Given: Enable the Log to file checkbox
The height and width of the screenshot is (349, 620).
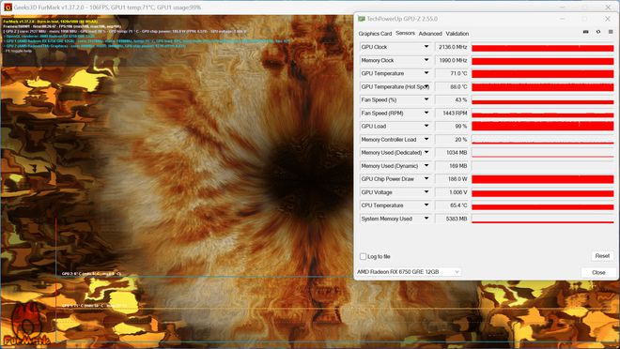Looking at the screenshot, I should (363, 257).
